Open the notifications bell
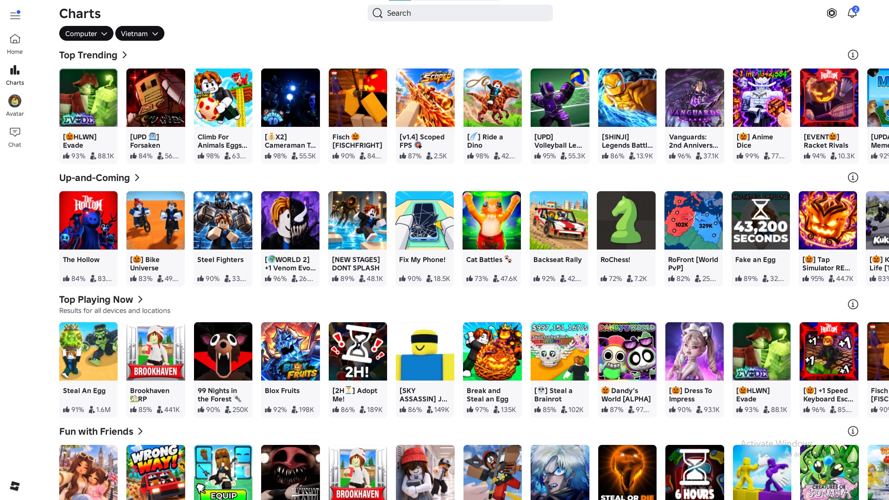This screenshot has height=500, width=889. pyautogui.click(x=852, y=13)
